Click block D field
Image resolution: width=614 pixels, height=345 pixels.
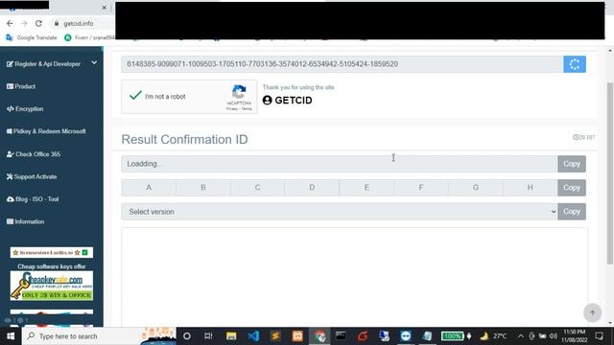pos(312,188)
